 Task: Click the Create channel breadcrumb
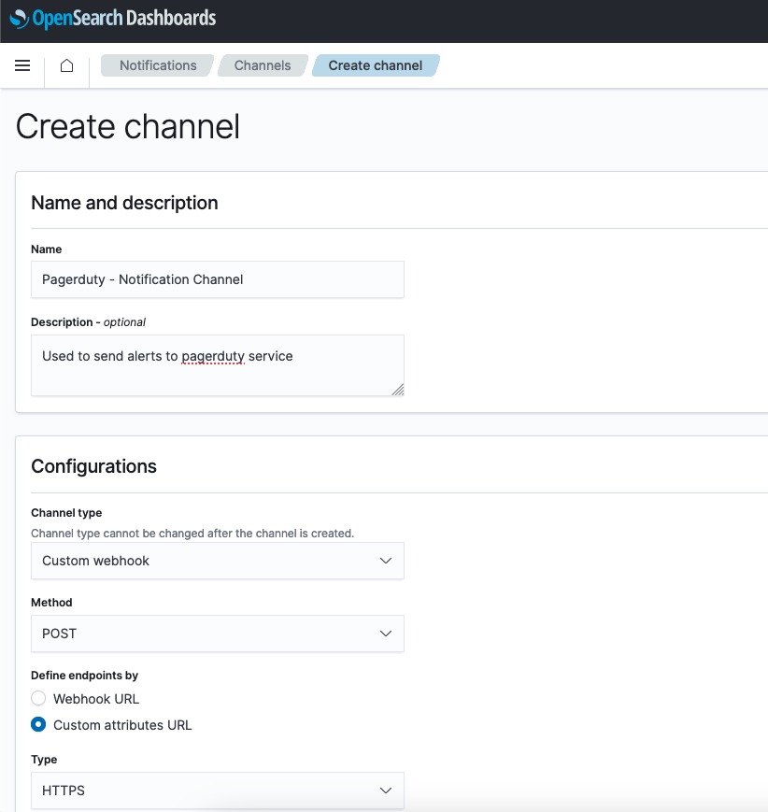coord(376,65)
